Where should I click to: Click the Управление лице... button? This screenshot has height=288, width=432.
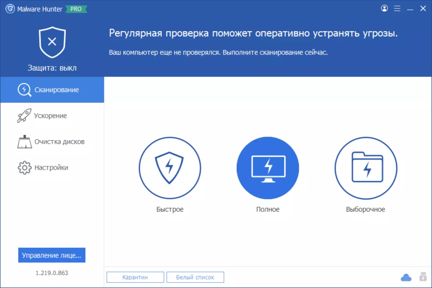click(x=52, y=255)
